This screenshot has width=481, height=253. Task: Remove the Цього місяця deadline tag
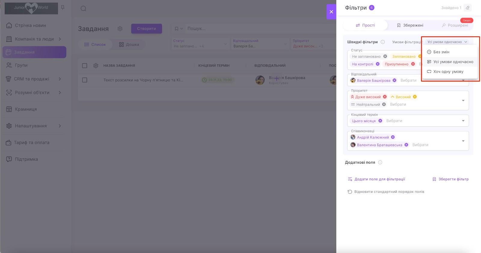[x=380, y=121]
